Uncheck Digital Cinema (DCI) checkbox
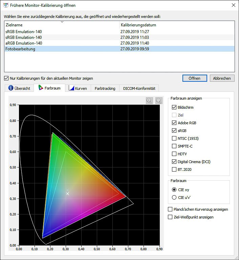The width and height of the screenshot is (239, 260). 174,162
